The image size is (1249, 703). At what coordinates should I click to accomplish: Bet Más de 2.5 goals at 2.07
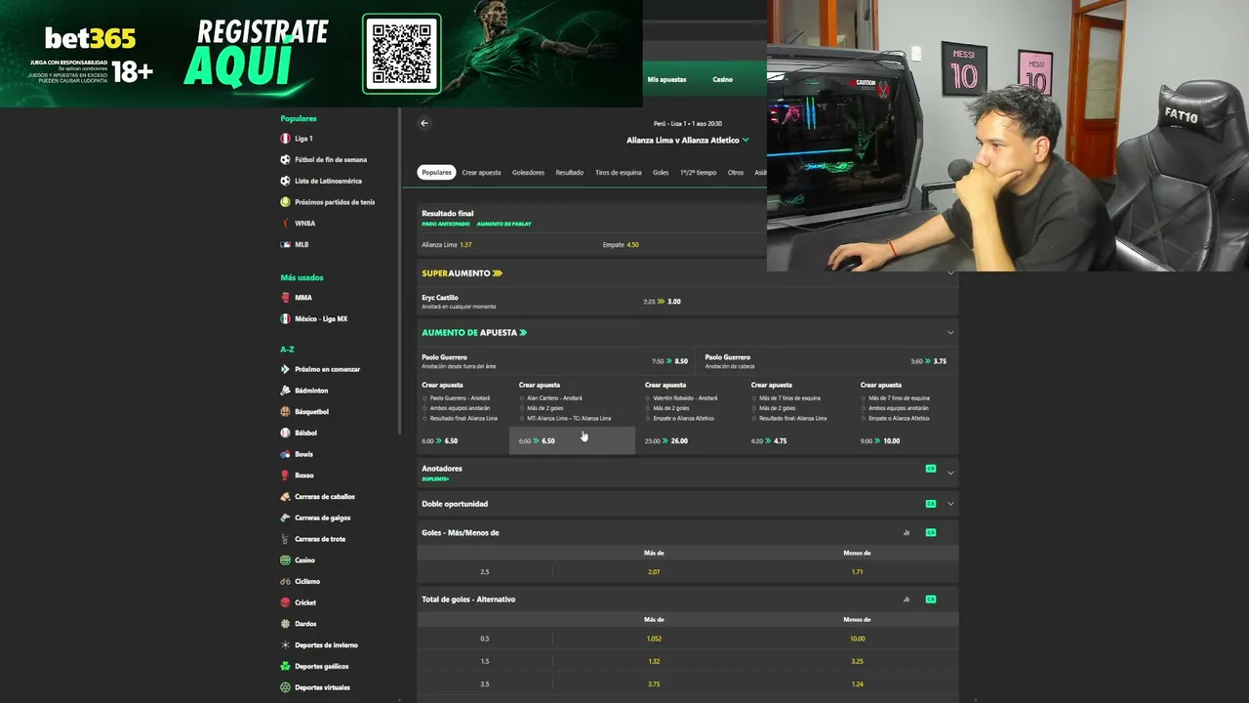pos(654,572)
